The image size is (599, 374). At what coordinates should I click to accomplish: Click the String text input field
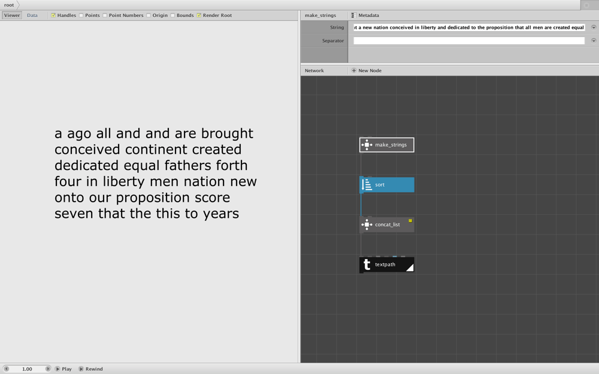[469, 28]
